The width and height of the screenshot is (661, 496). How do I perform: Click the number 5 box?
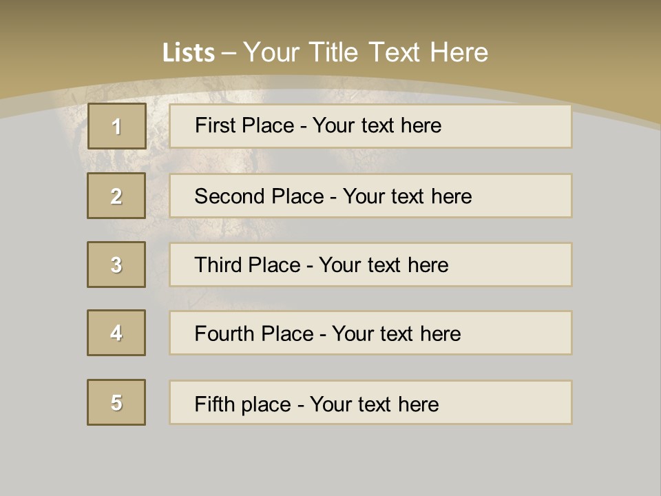tap(116, 402)
